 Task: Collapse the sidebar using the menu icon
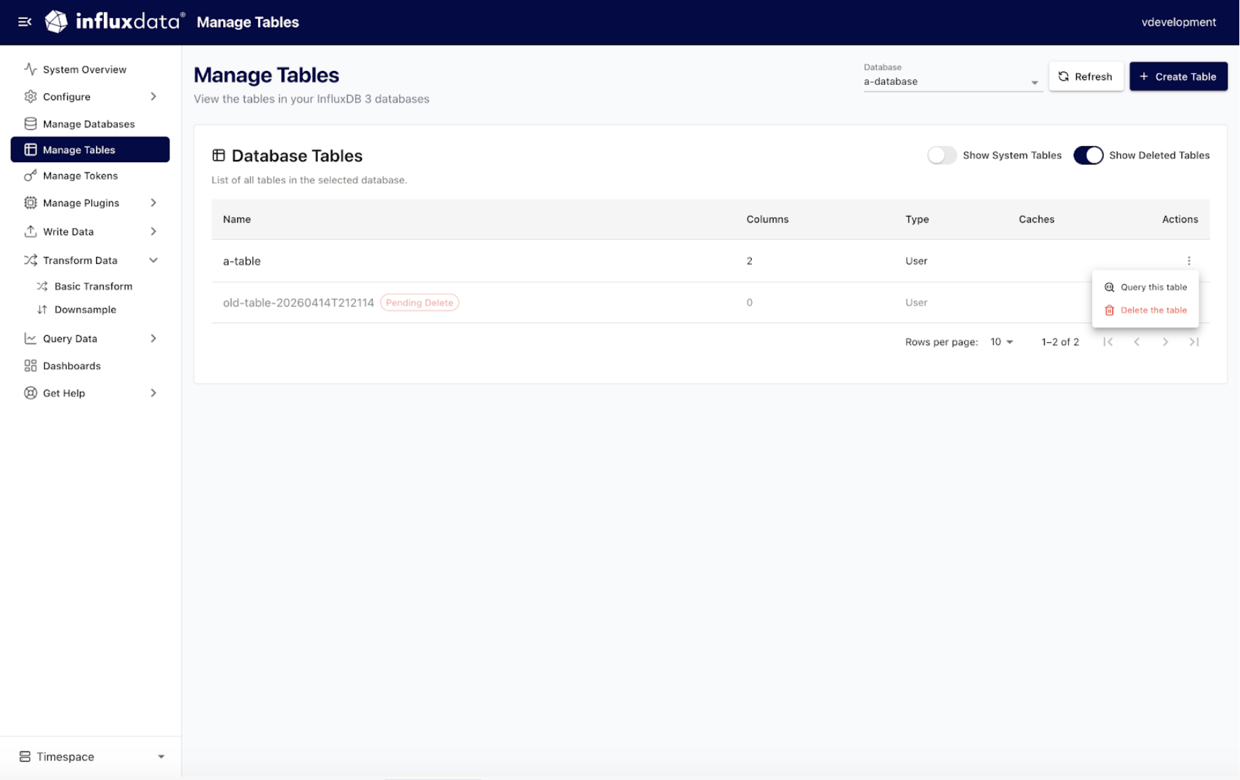point(25,22)
